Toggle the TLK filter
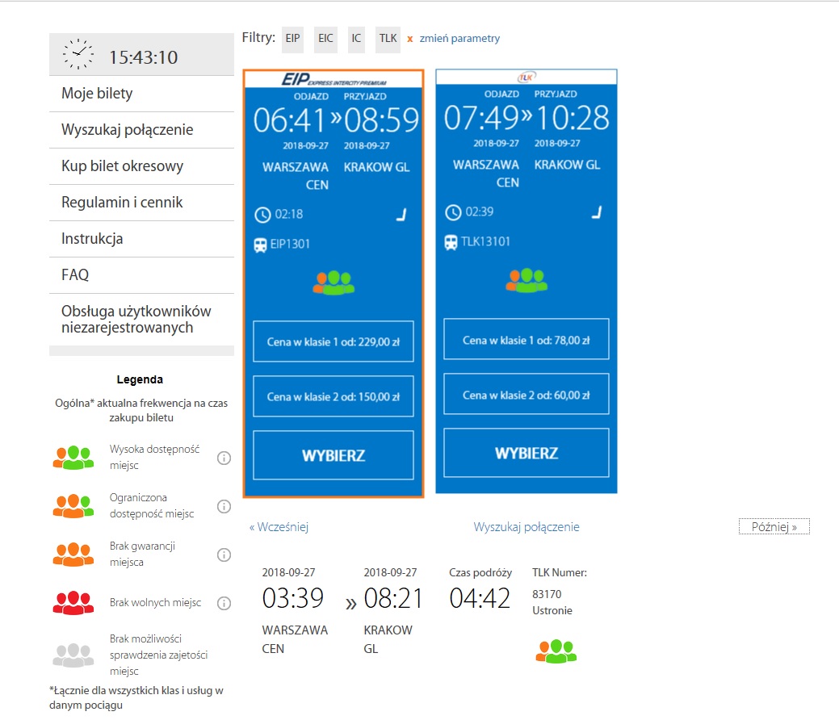839x720 pixels. click(x=388, y=40)
